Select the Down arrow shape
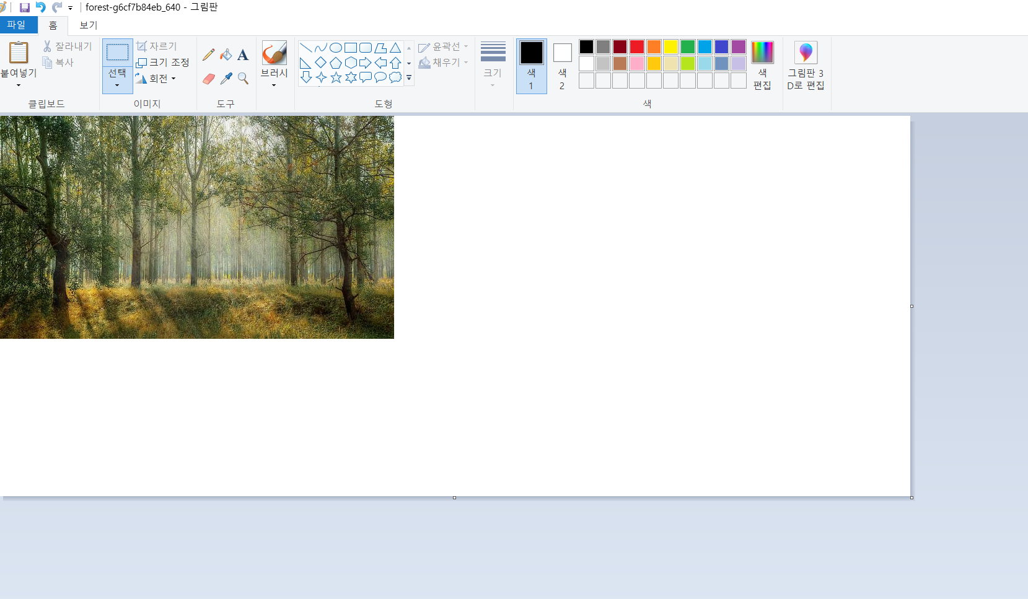This screenshot has height=599, width=1028. tap(306, 77)
